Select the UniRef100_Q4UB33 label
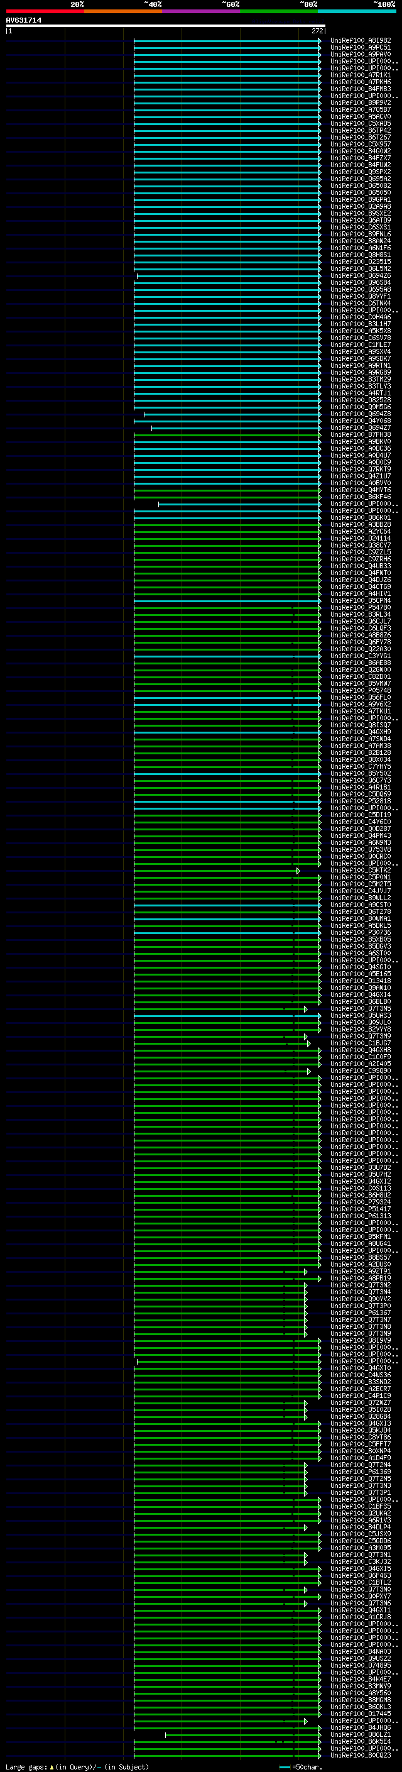This screenshot has height=1772, width=402. (x=361, y=566)
